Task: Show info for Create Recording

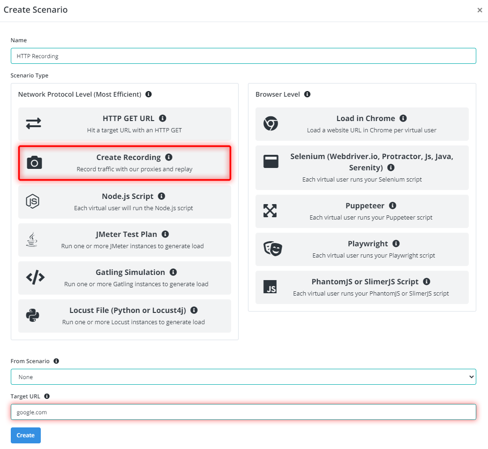Action: click(169, 157)
